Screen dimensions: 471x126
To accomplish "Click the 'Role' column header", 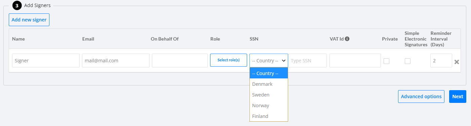I will coord(215,39).
